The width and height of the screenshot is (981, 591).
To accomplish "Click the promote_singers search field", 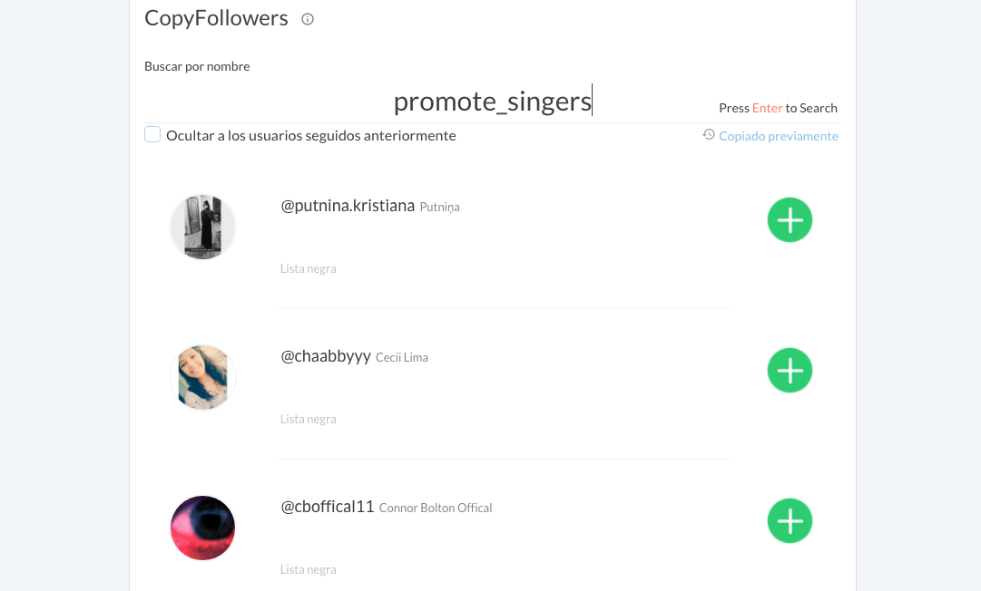I will coord(492,102).
